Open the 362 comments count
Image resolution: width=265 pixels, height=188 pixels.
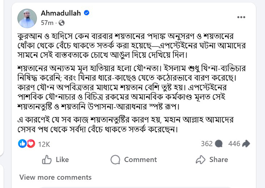[207, 143]
